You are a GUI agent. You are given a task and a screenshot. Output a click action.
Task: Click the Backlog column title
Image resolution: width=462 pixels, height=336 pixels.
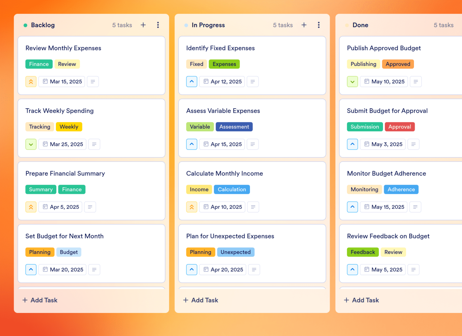coord(43,25)
